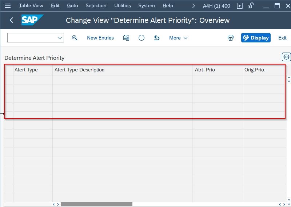The image size is (291, 207).
Task: Click the Undo Change arrow icon
Action: click(157, 38)
